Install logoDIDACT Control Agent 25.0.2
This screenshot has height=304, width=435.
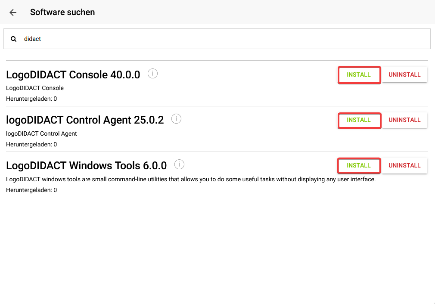pos(359,120)
